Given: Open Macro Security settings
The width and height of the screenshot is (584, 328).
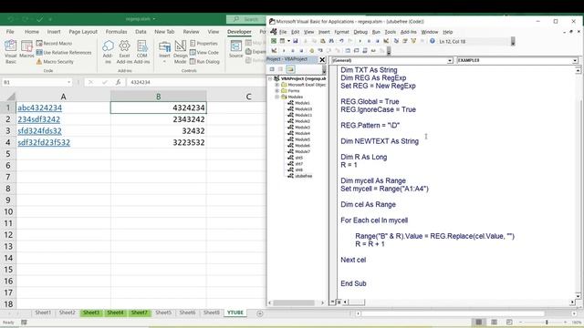Looking at the screenshot, I should pos(55,62).
